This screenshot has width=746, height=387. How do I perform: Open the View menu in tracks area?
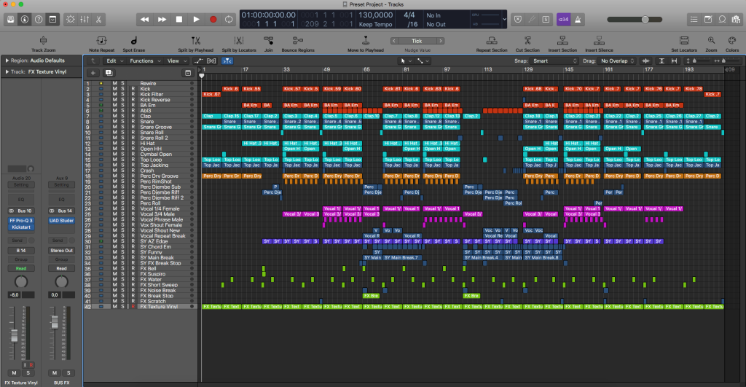(x=177, y=61)
